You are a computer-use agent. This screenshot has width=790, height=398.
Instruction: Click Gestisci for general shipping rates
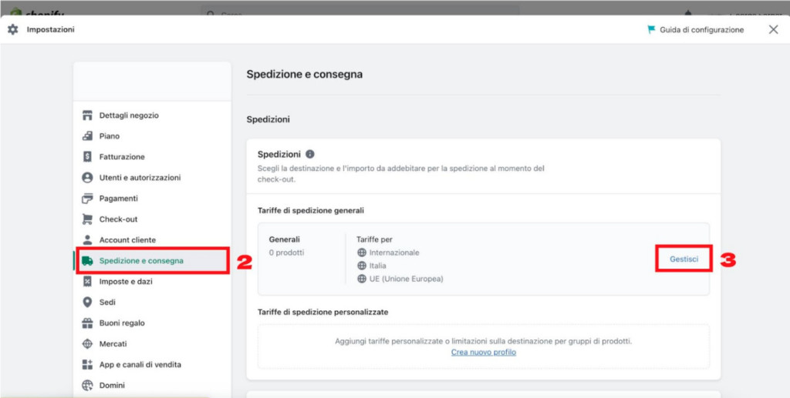[x=684, y=259]
